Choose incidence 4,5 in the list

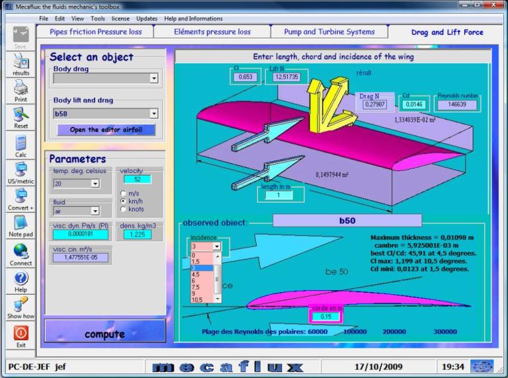(x=202, y=274)
